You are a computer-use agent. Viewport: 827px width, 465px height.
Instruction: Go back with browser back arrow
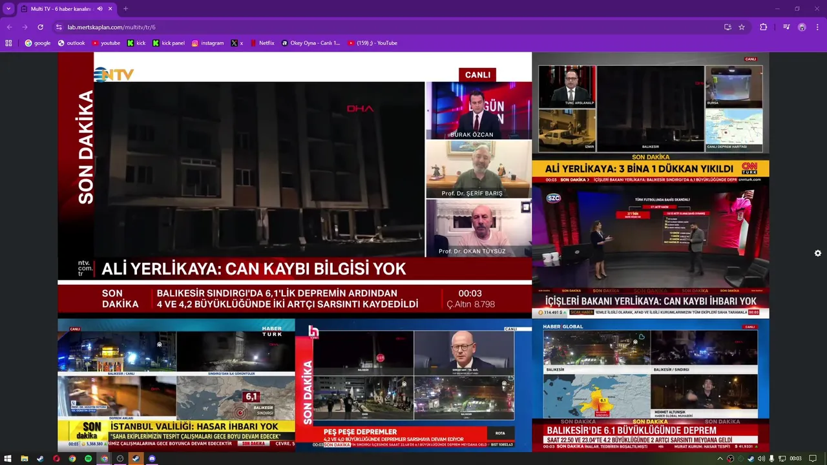pos(9,27)
